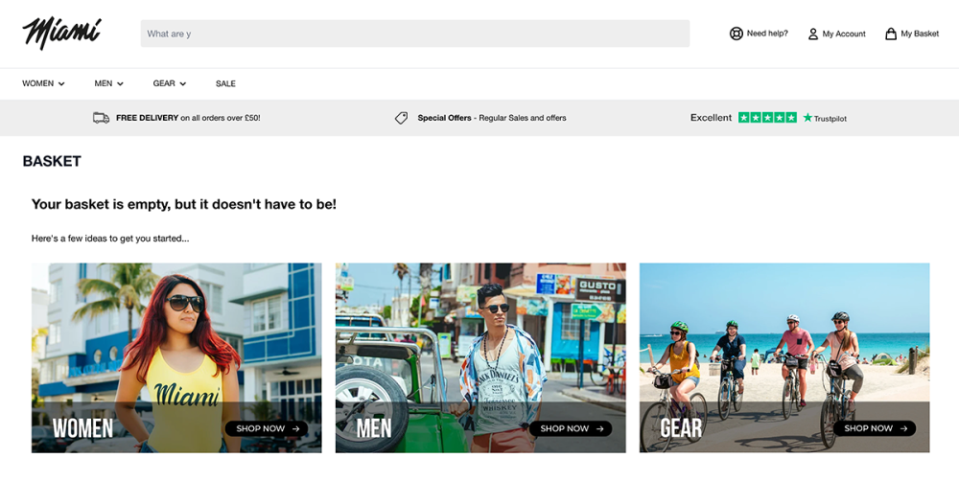Click the Free Delivery banner text
959x481 pixels.
pos(188,118)
